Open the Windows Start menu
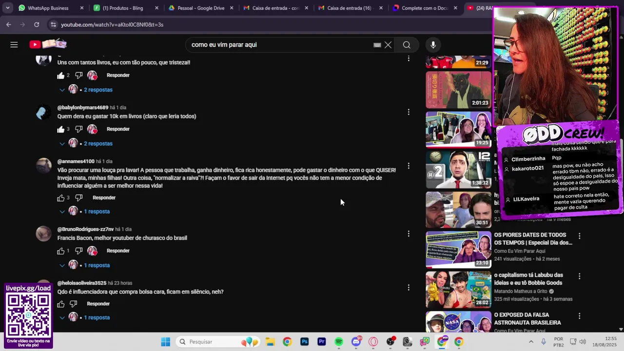 (x=166, y=342)
